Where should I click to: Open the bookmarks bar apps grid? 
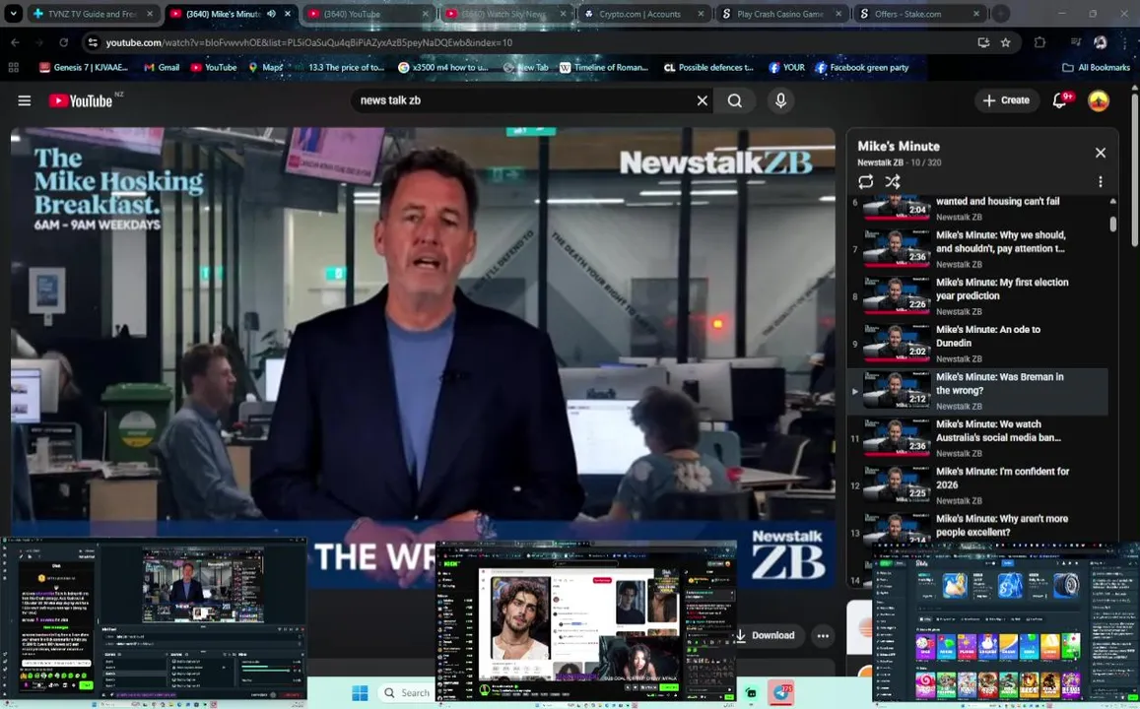pyautogui.click(x=13, y=67)
